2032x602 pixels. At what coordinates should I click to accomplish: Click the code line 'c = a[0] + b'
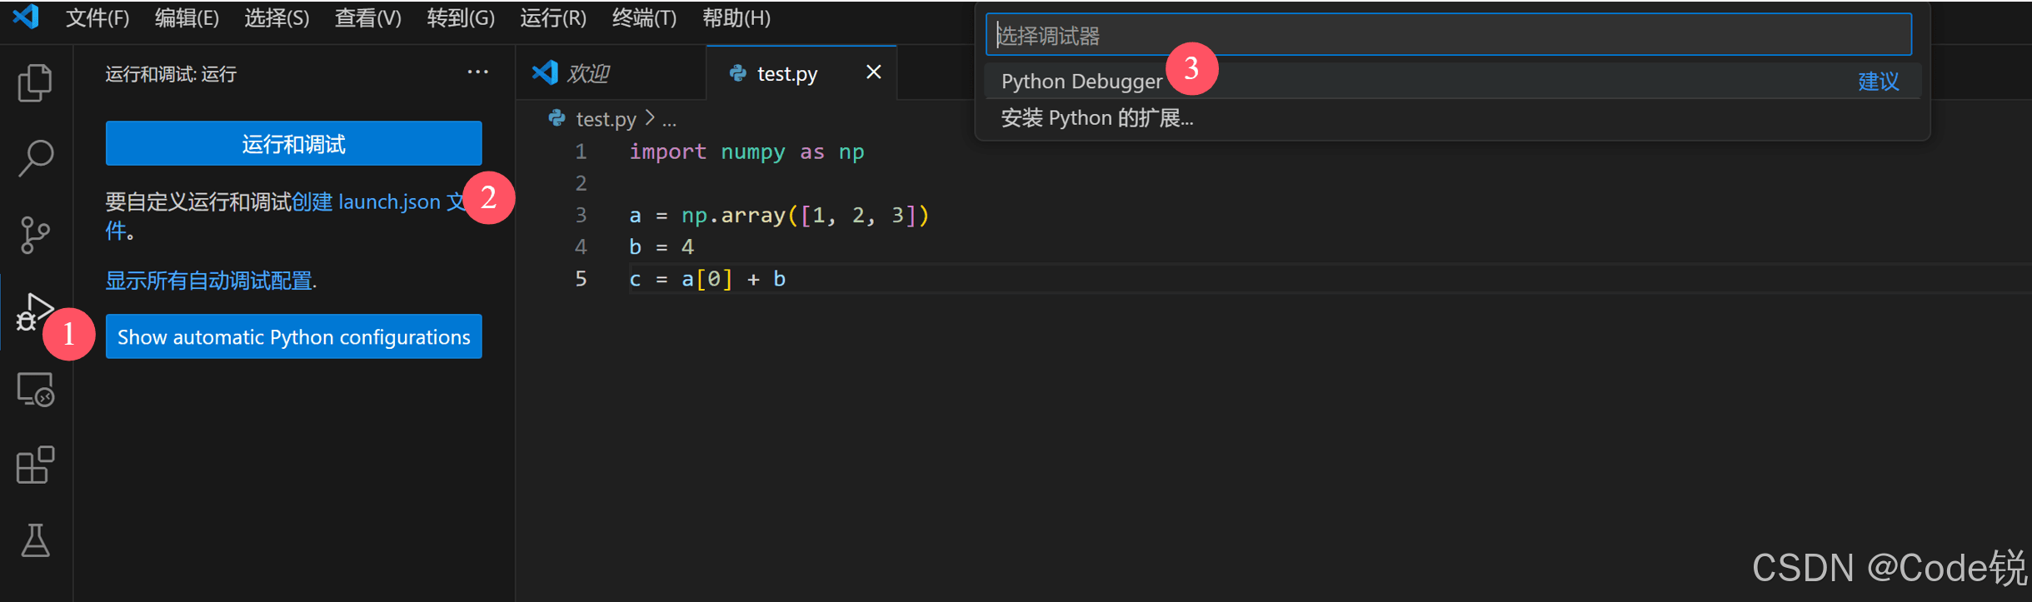[707, 278]
